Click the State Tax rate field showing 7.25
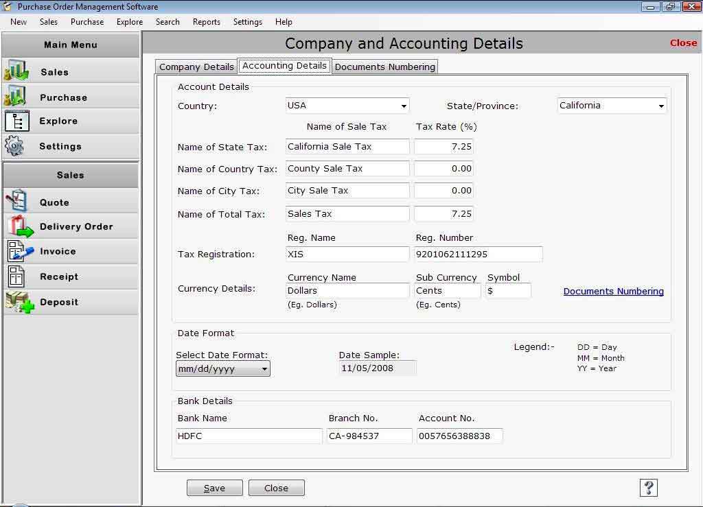This screenshot has height=507, width=703. pos(443,146)
